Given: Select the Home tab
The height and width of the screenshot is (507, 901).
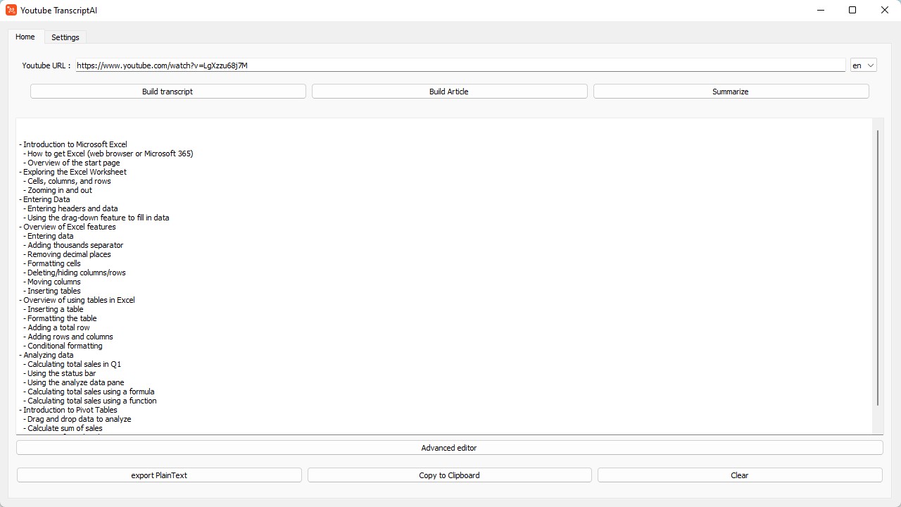Looking at the screenshot, I should coord(25,37).
